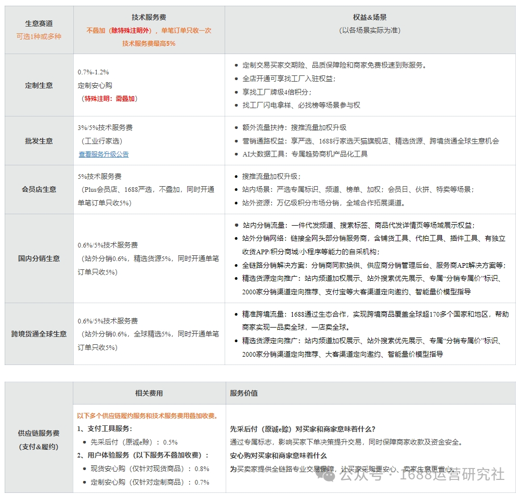Select the 技术服务费 header title

click(149, 17)
